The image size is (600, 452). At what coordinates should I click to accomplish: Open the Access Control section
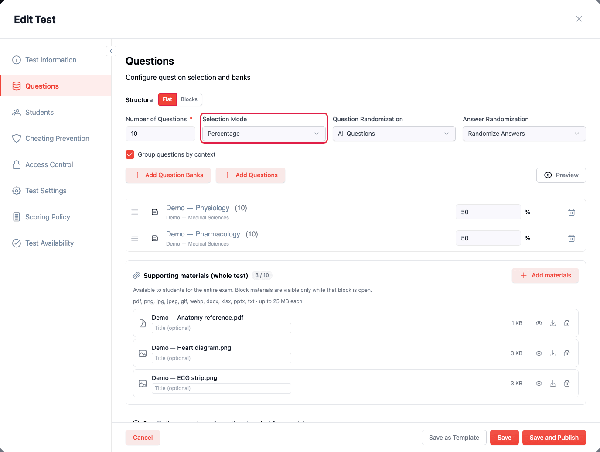(56, 164)
